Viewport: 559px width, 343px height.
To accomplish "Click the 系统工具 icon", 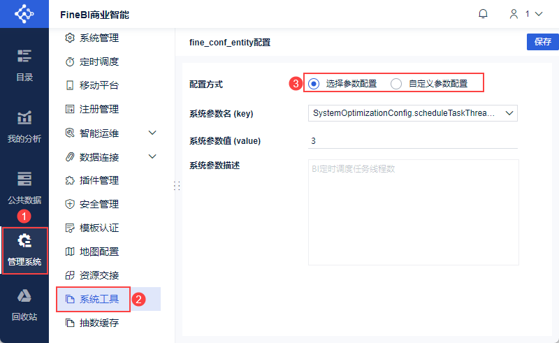I will [70, 299].
